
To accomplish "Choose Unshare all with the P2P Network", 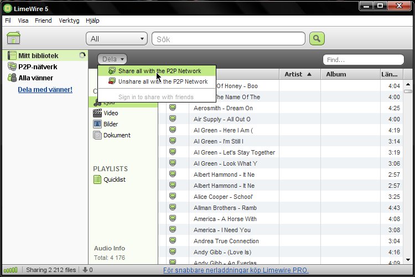I will [157, 81].
